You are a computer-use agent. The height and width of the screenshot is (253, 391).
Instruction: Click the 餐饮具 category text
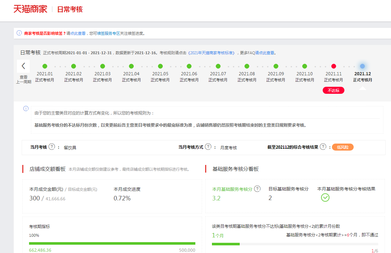[70, 148]
